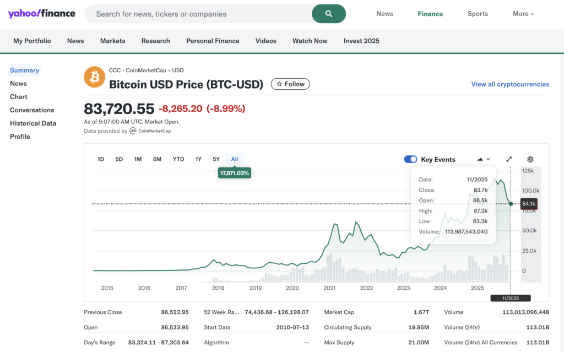The height and width of the screenshot is (352, 564).
Task: Click View all cryptocurrencies link
Action: click(x=510, y=84)
